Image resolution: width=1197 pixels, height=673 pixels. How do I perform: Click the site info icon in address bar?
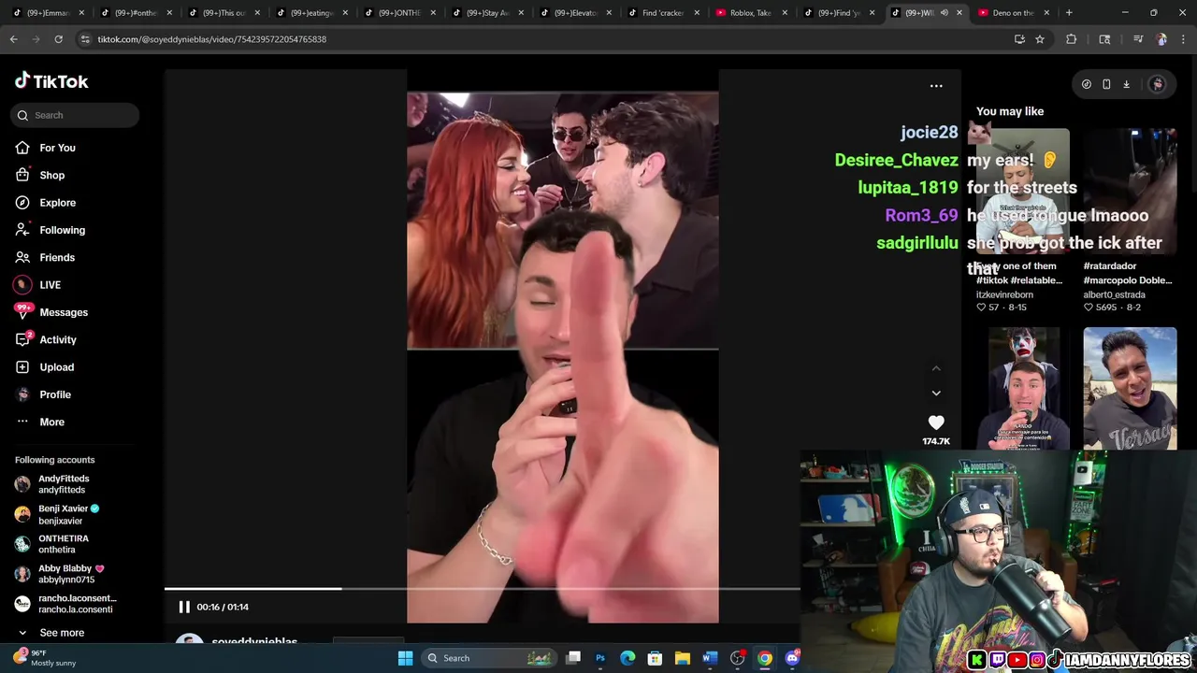pos(85,39)
